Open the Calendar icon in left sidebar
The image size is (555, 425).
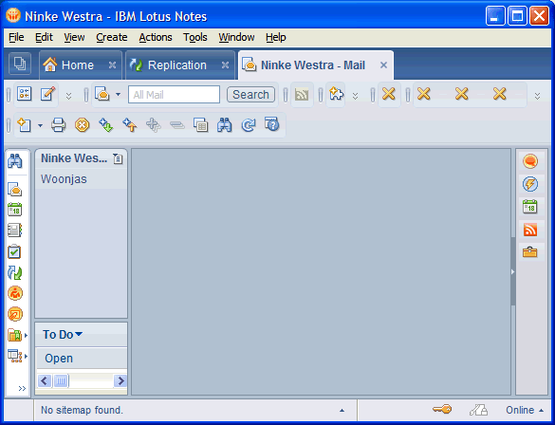click(x=15, y=210)
